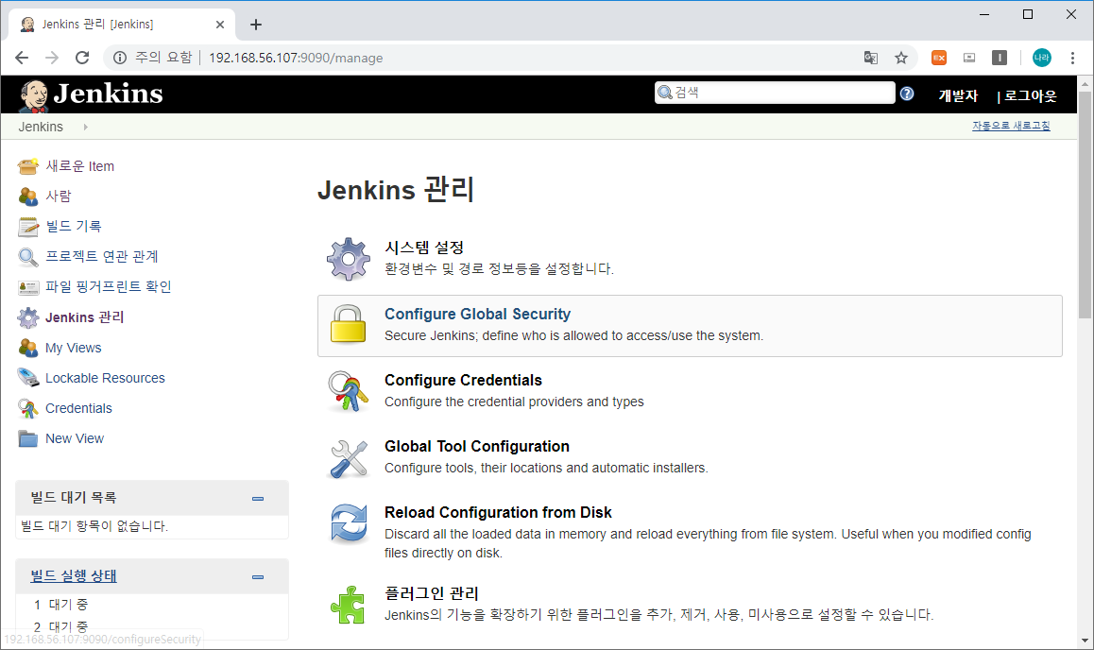Click the Jenkins breadcrumb link
1094x650 pixels.
(x=41, y=127)
